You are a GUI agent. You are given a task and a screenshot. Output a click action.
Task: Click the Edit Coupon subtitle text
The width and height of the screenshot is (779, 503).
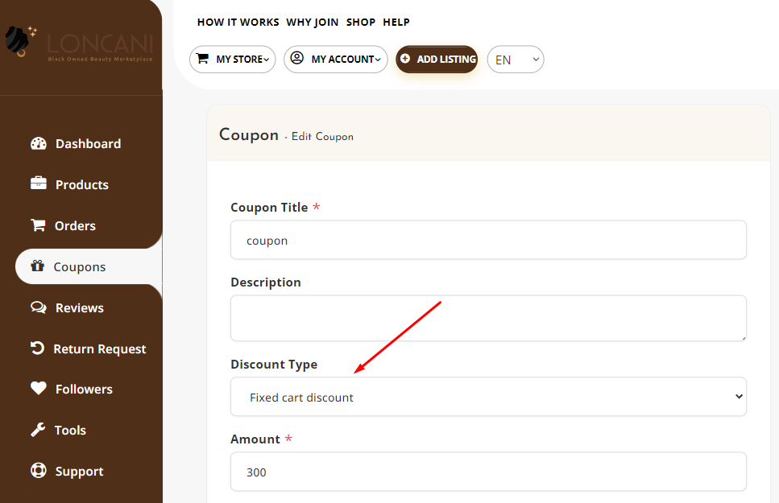322,137
